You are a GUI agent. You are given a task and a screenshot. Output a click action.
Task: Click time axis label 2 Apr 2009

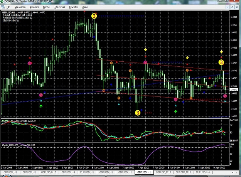(6, 168)
